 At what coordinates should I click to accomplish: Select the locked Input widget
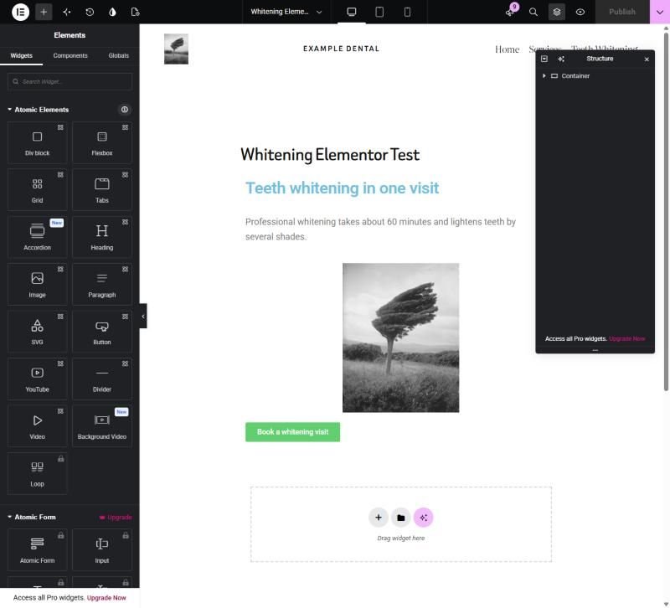(101, 550)
